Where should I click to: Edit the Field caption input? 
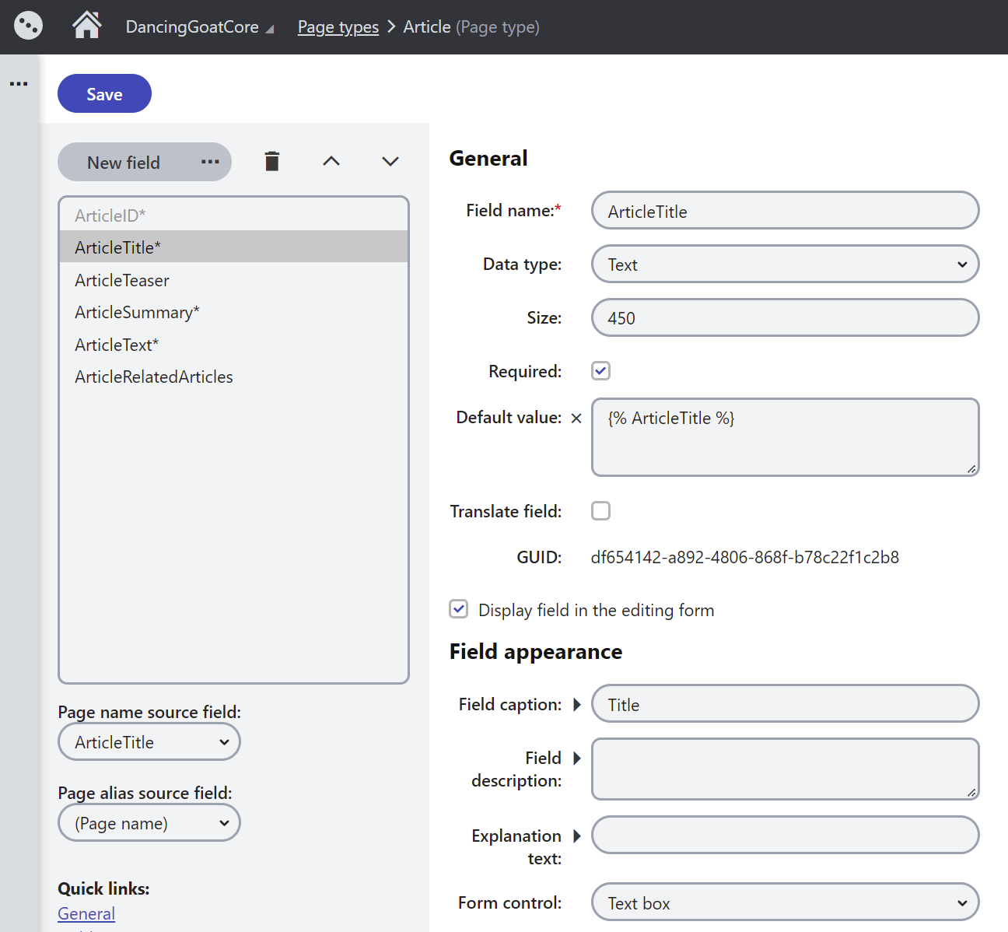pyautogui.click(x=785, y=704)
